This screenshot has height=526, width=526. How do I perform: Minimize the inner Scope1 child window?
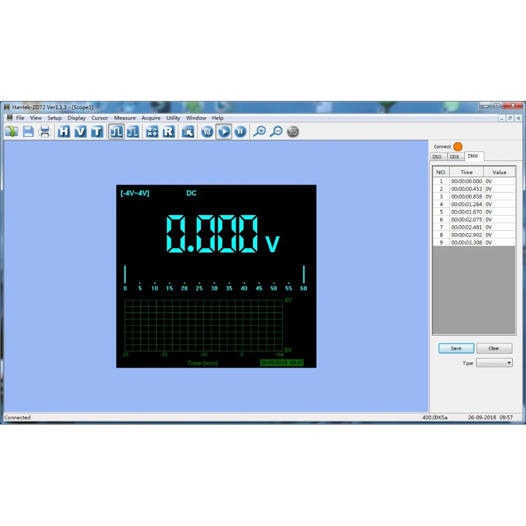click(501, 118)
